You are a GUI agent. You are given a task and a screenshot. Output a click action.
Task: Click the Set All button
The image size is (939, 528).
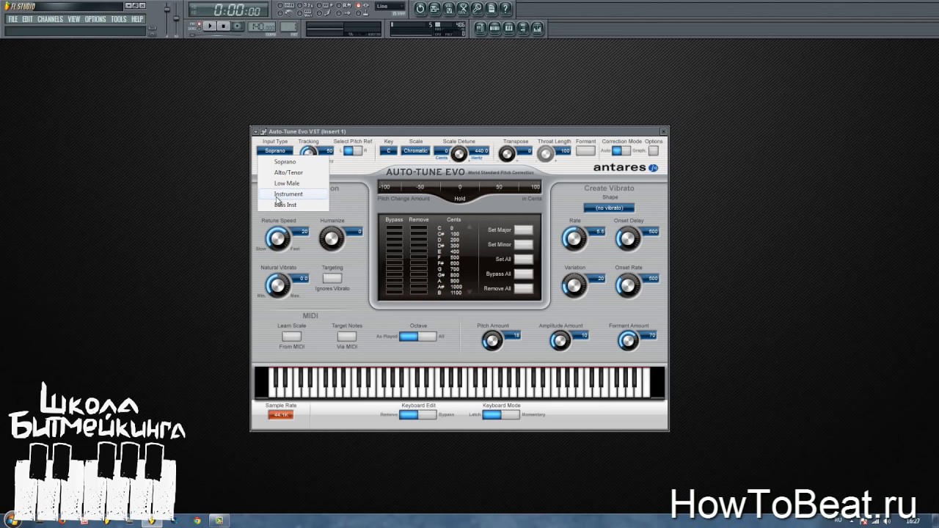coord(523,259)
